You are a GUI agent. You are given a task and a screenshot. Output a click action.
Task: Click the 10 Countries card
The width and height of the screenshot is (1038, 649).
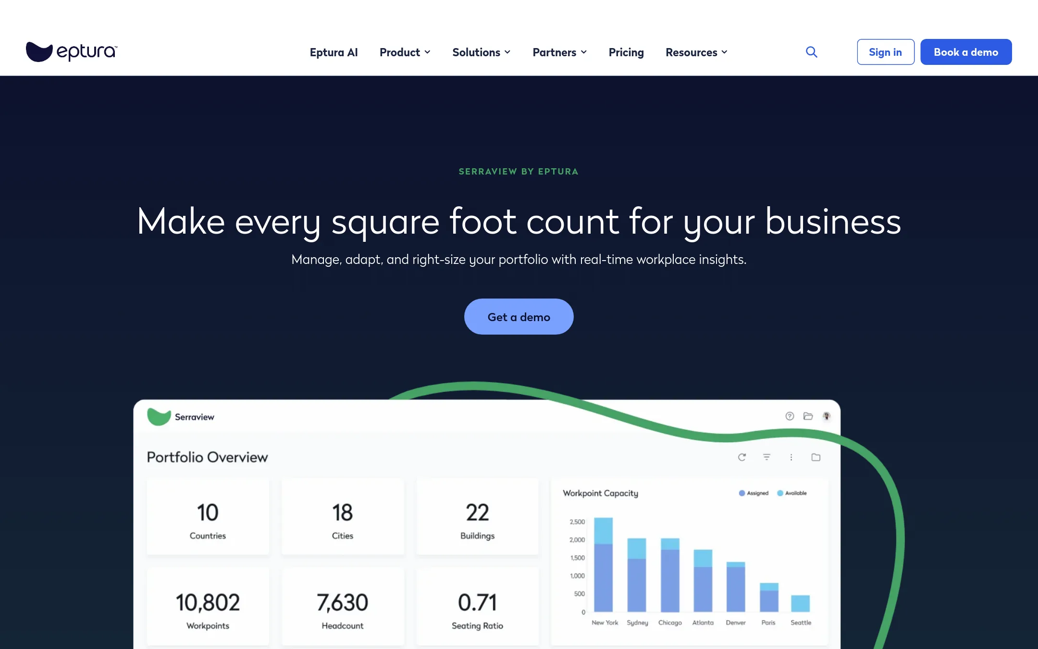(x=208, y=517)
